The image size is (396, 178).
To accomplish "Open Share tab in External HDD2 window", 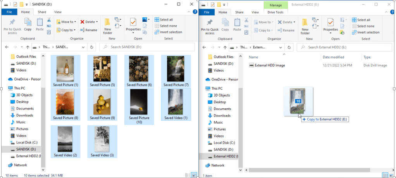I will (x=239, y=12).
